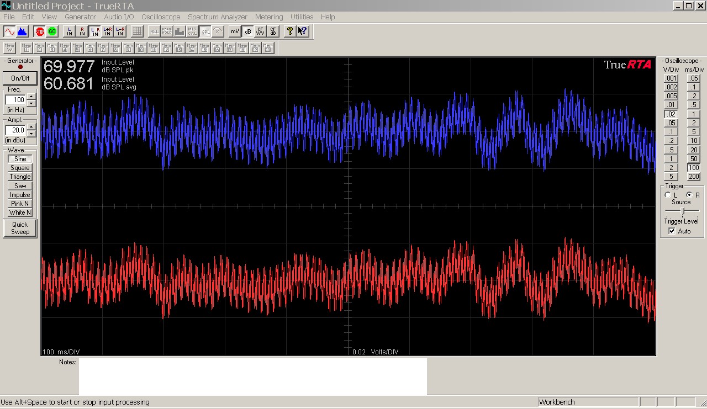Viewport: 707px width, 409px height.
Task: Set V/Div to .001
Action: point(671,78)
